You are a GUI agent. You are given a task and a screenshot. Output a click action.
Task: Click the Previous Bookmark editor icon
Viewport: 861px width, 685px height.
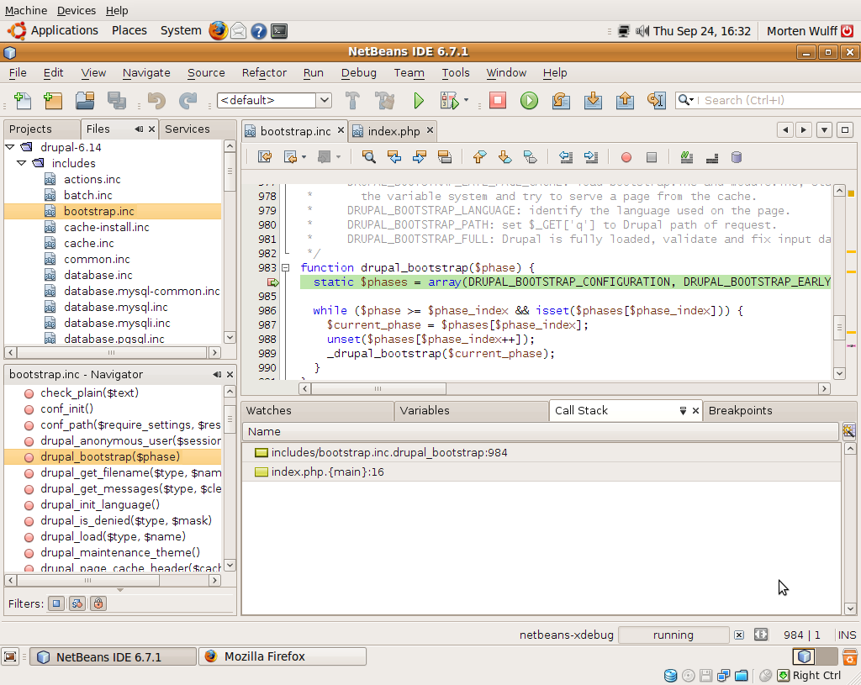click(x=479, y=157)
